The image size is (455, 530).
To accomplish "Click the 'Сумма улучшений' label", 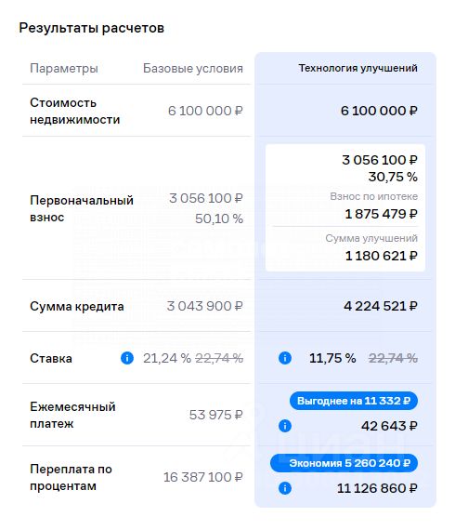I will pos(371,238).
